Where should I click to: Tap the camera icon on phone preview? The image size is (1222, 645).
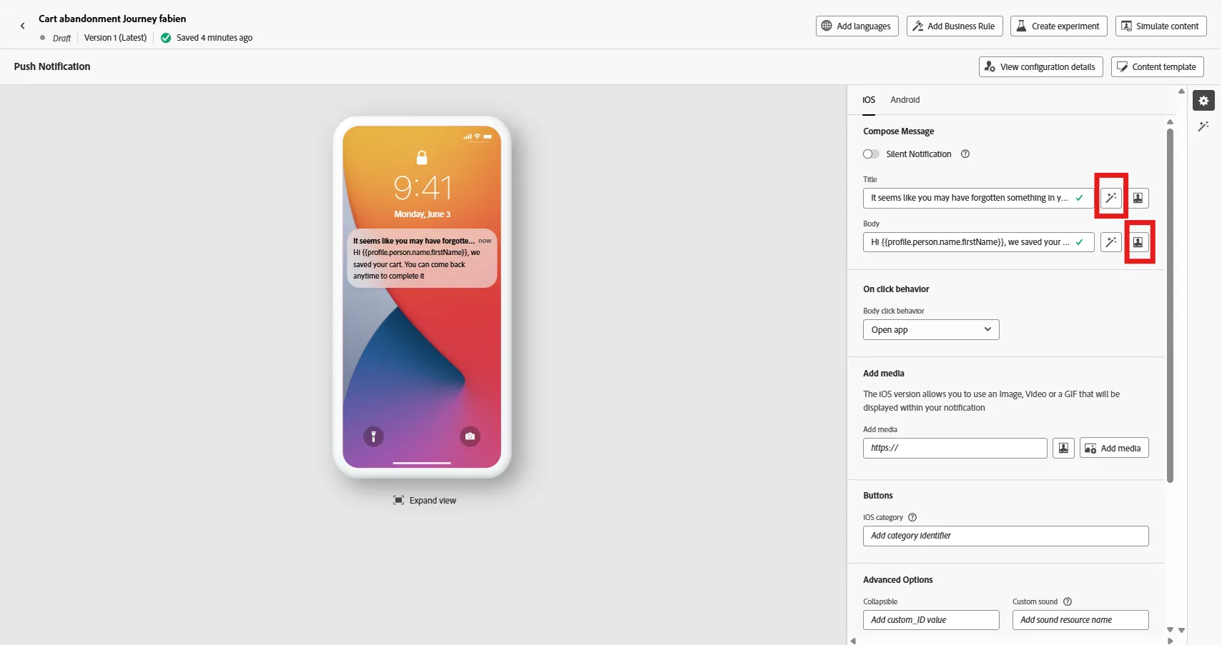[x=470, y=436]
